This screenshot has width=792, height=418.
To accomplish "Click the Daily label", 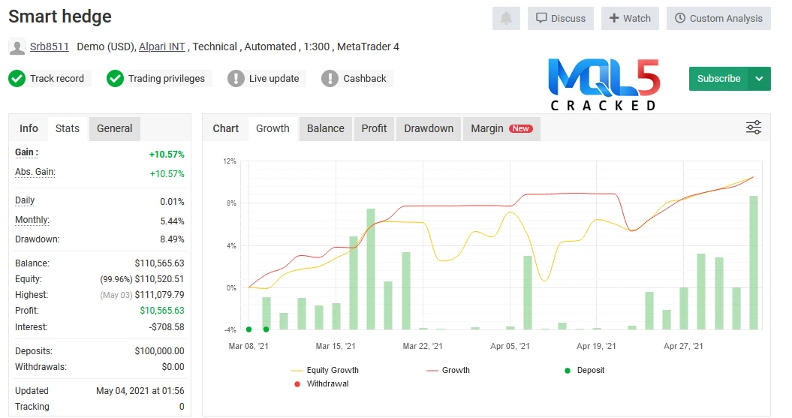I will 25,200.
